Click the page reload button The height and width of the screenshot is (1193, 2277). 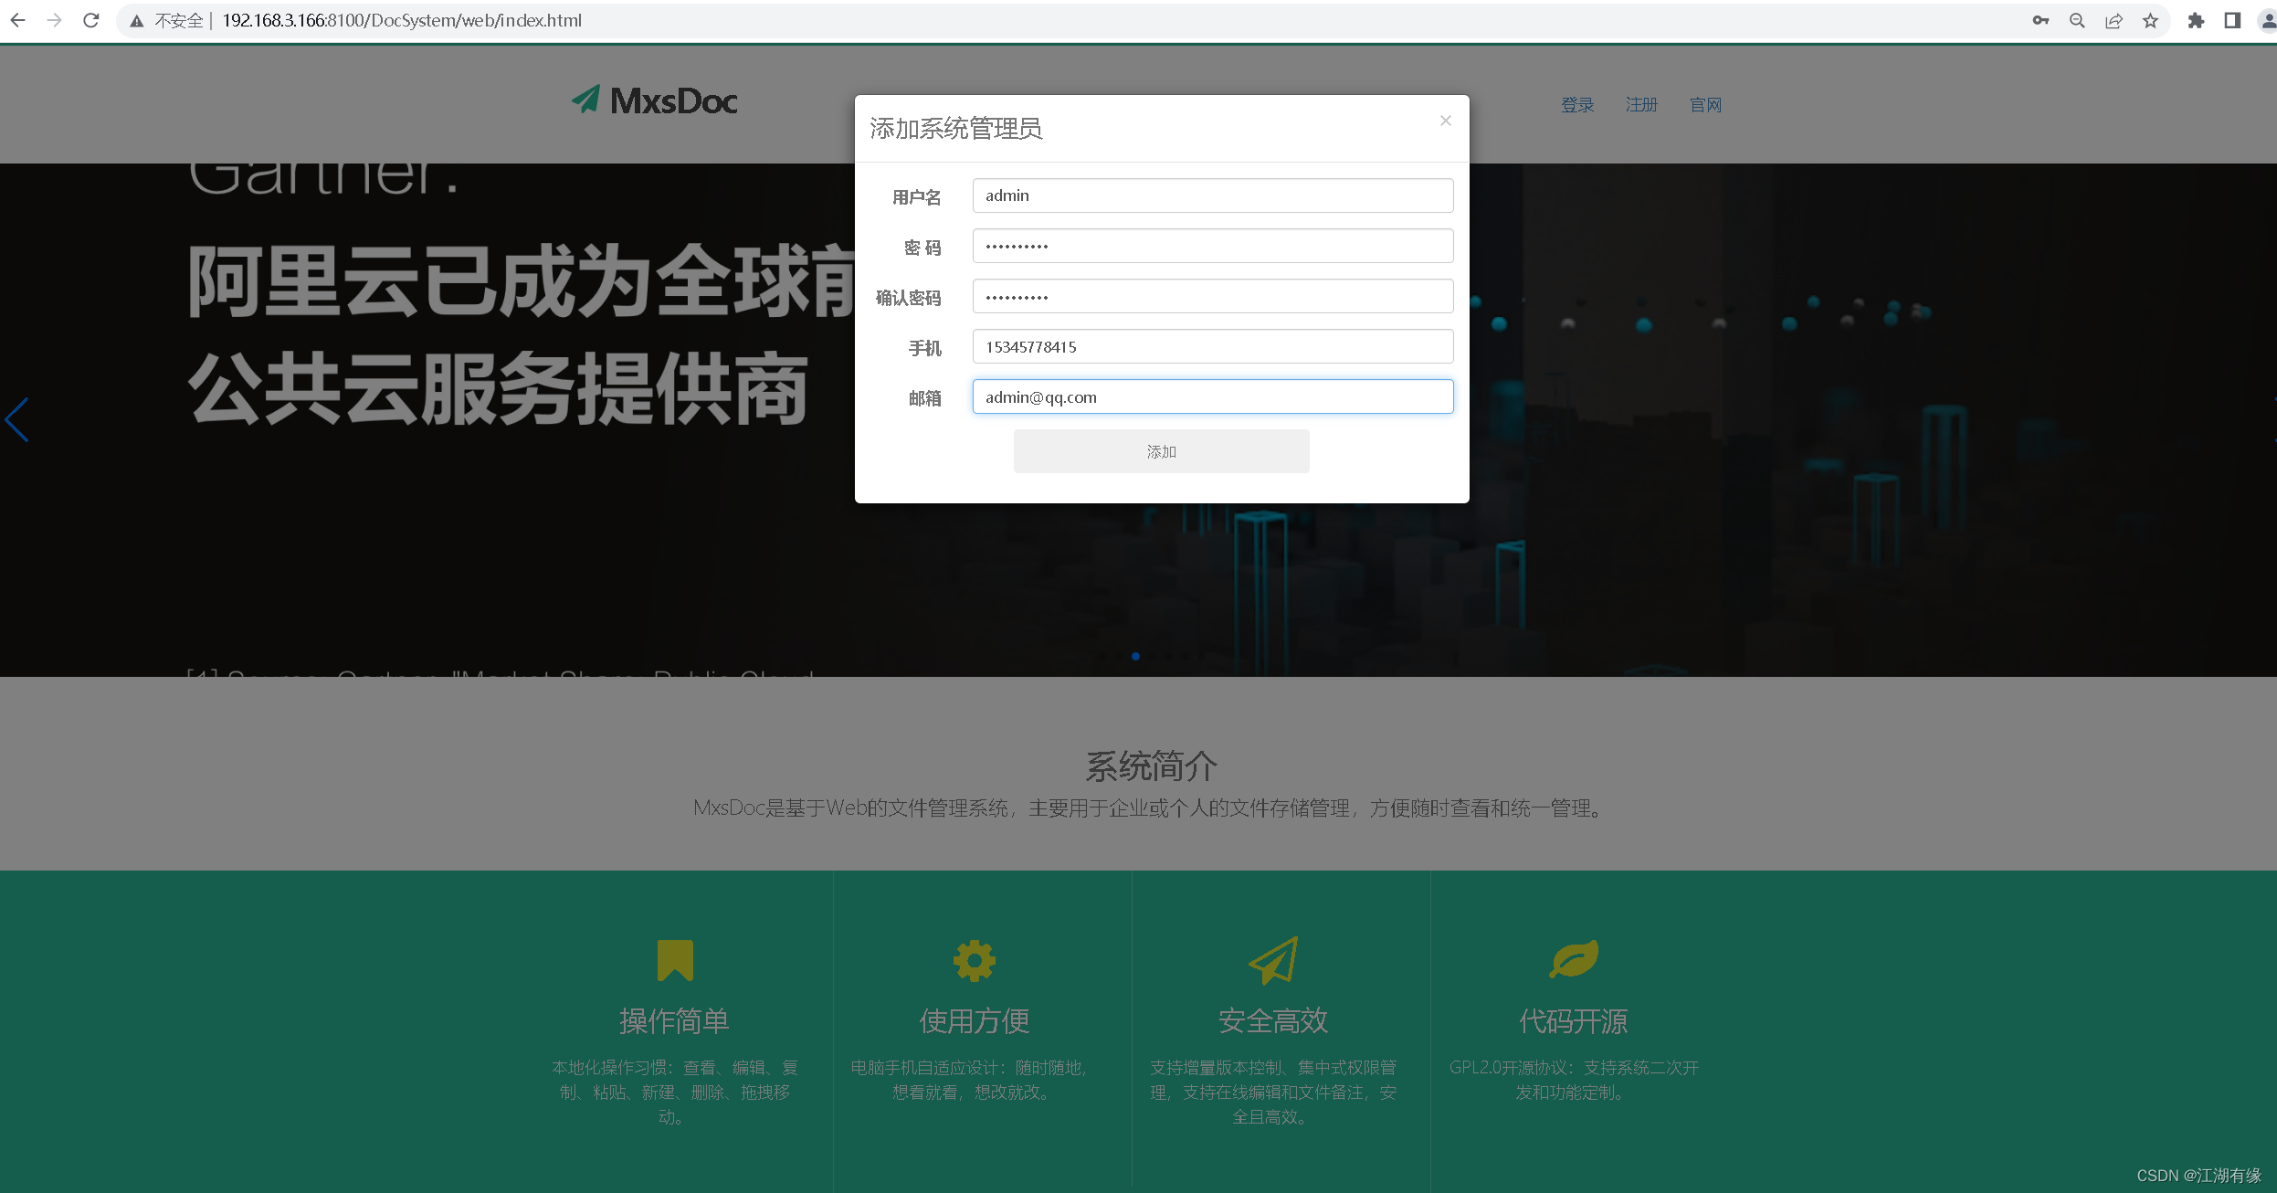(90, 19)
